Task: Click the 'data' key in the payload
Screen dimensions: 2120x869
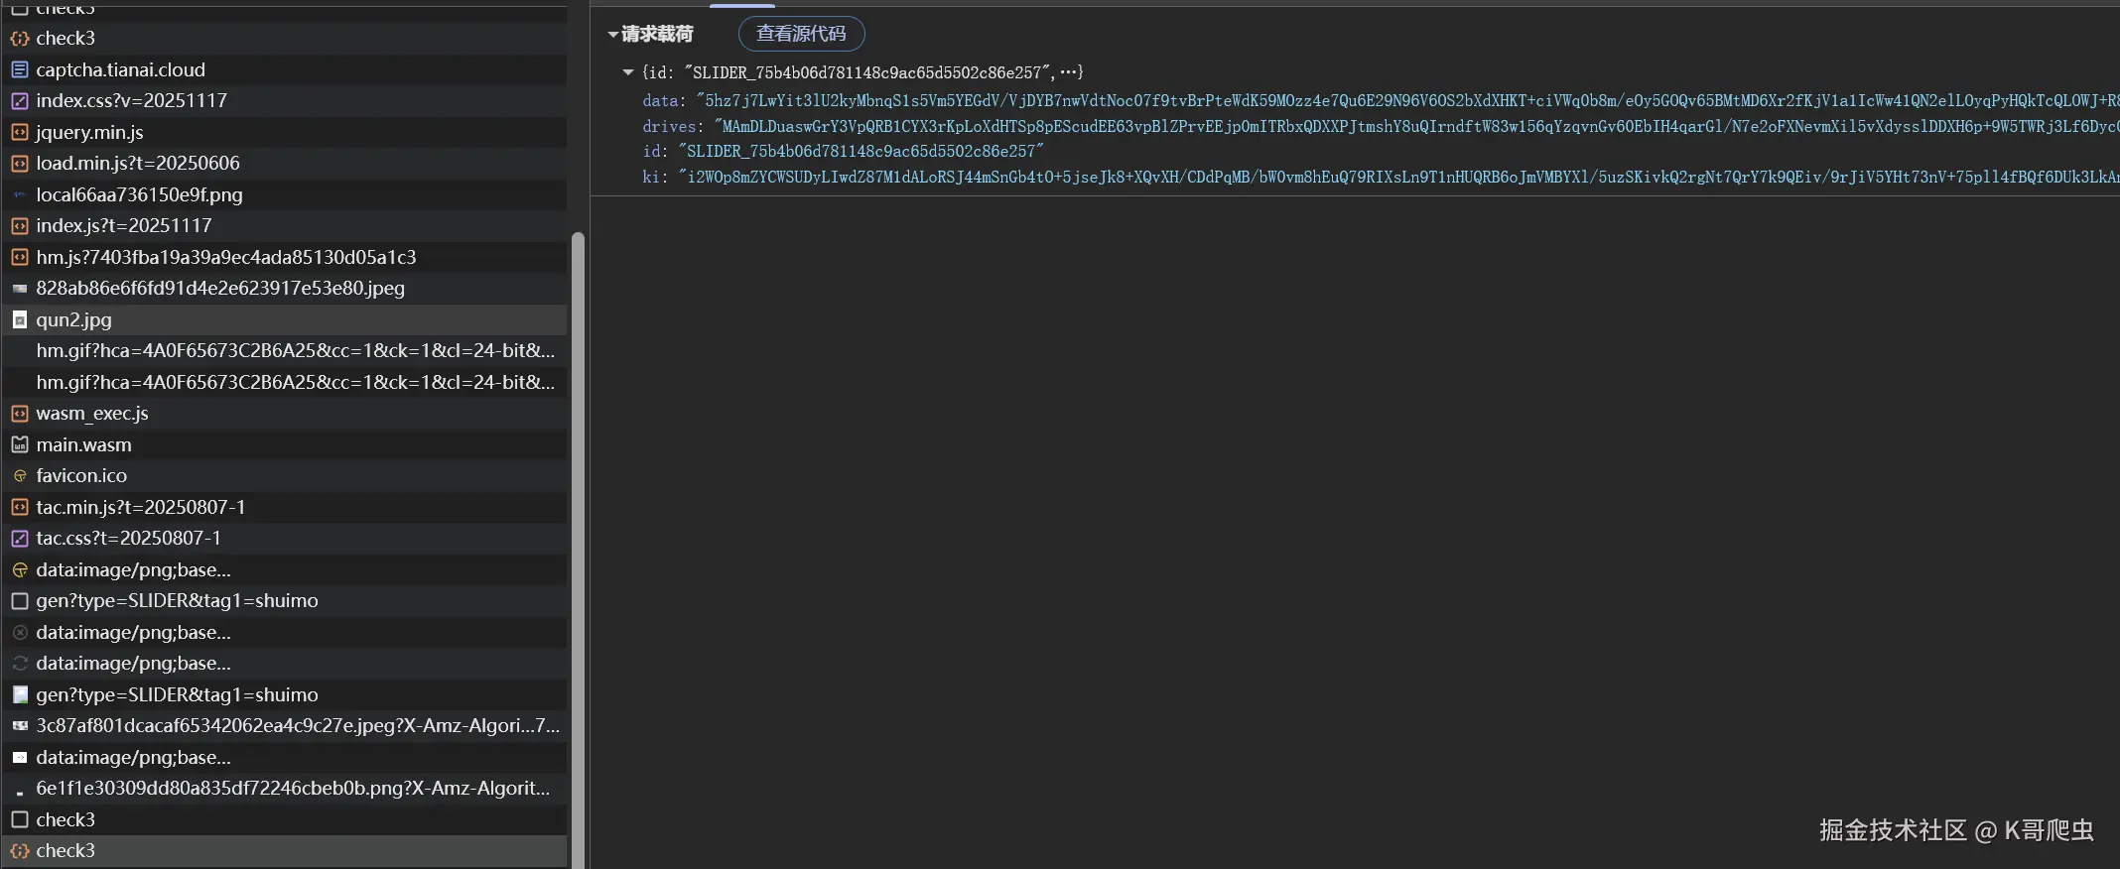Action: coord(660,100)
